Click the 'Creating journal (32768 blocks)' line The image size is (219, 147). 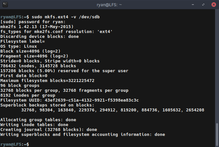tap(49, 129)
